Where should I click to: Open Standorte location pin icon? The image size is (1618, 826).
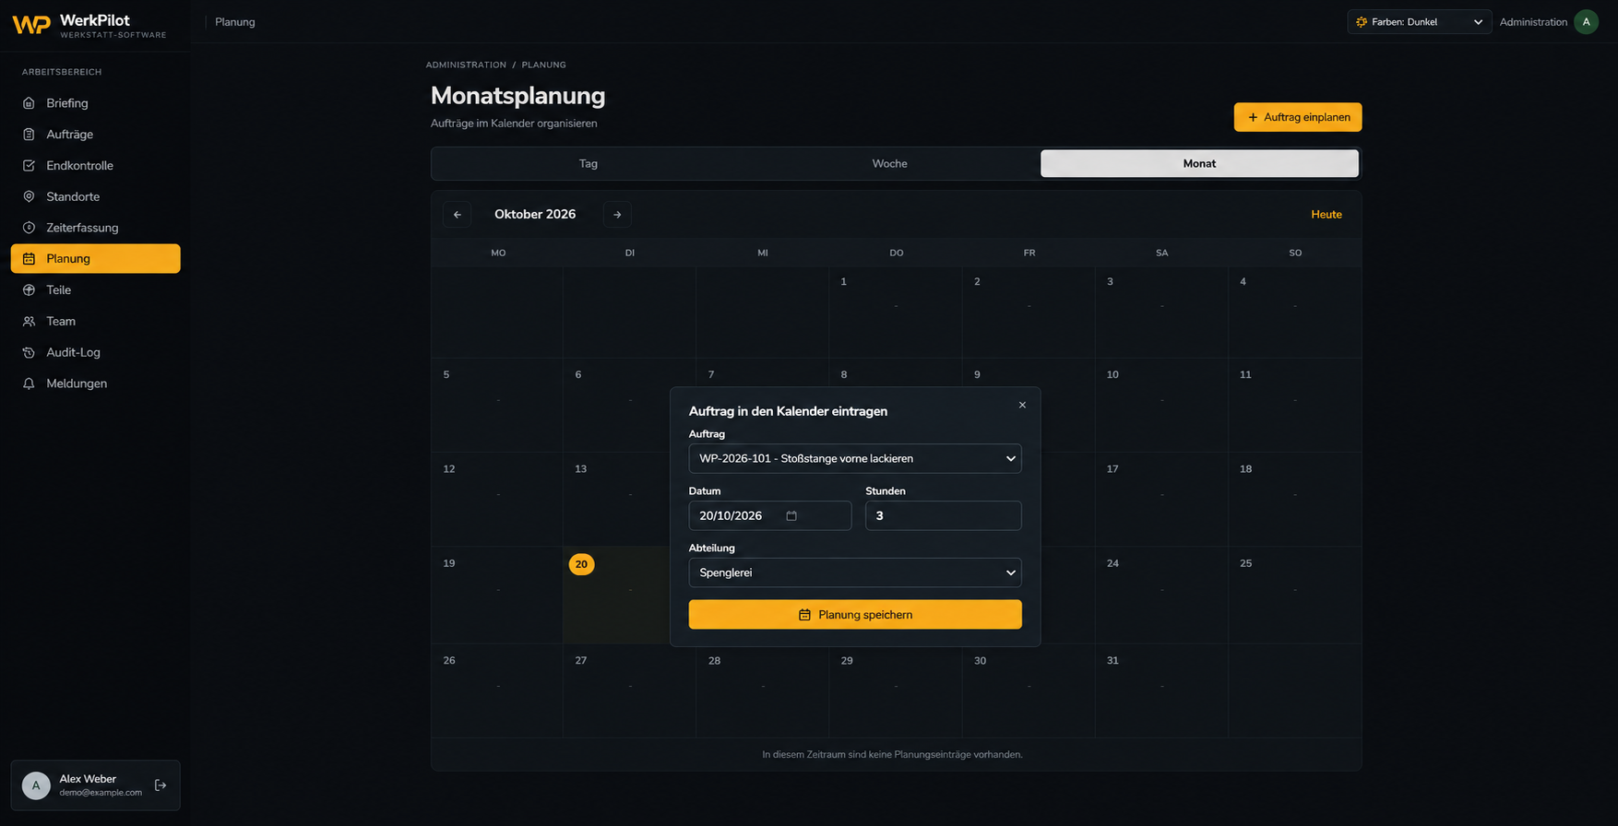(x=29, y=196)
